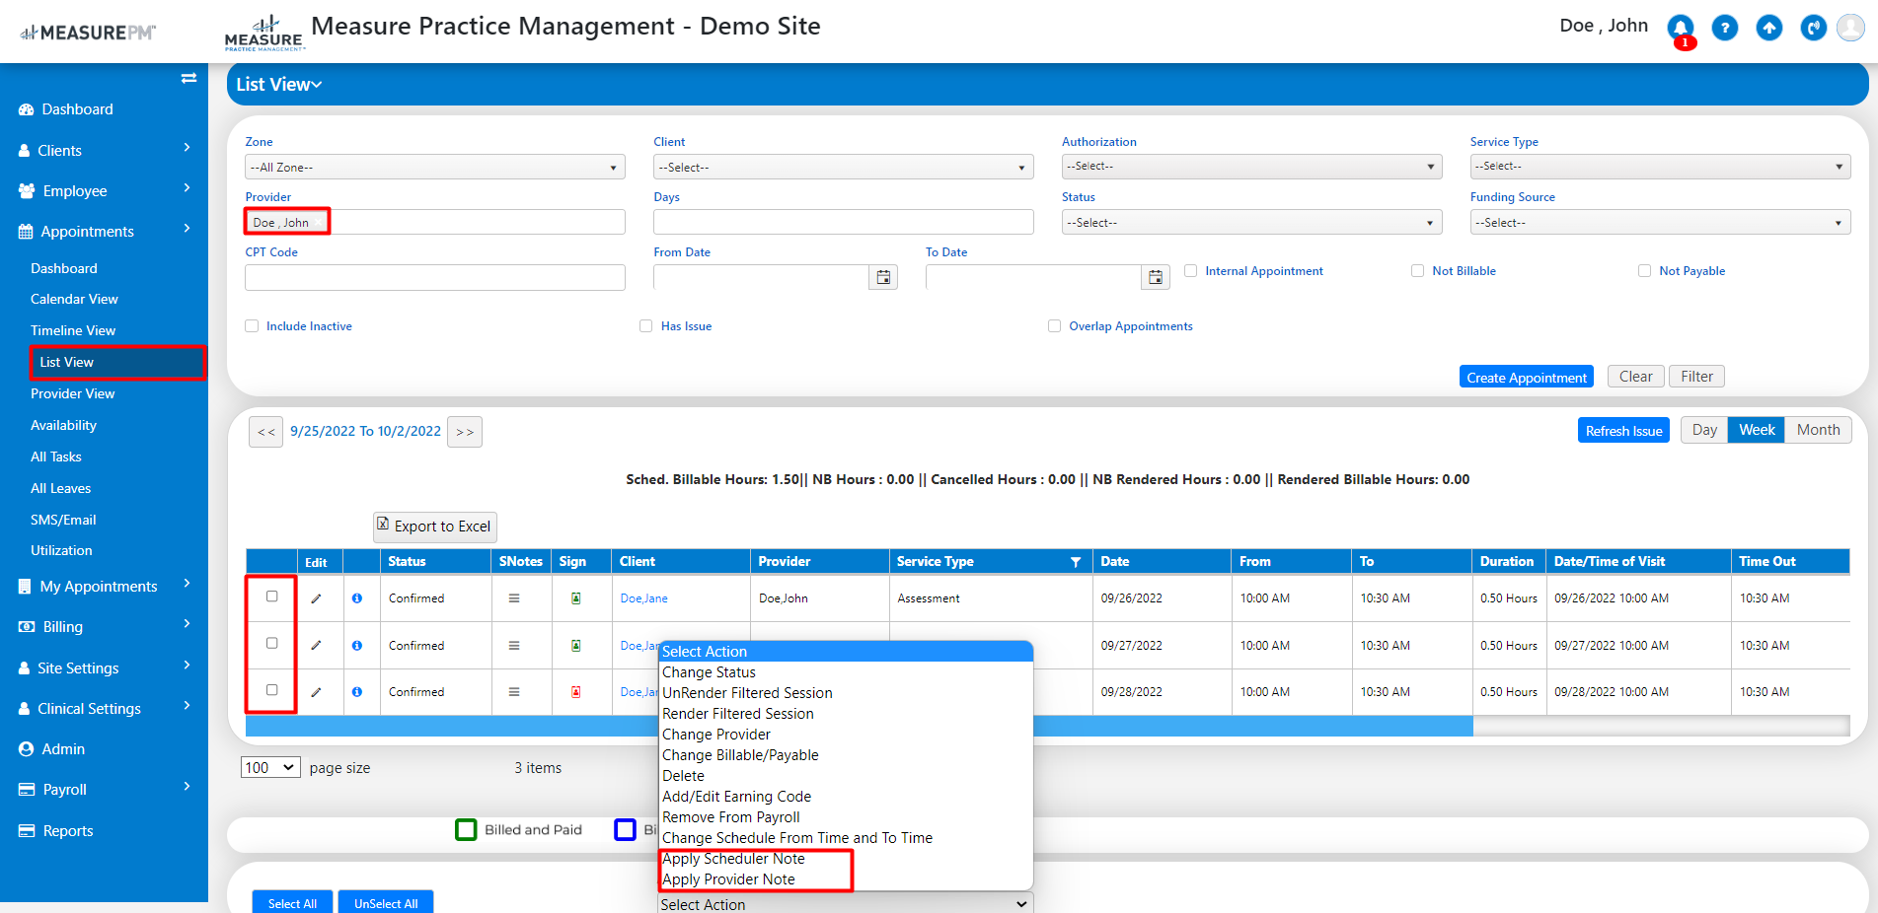Collapse the sidebar with the toggle arrows icon
Screen dimensions: 1878x913
pos(188,78)
